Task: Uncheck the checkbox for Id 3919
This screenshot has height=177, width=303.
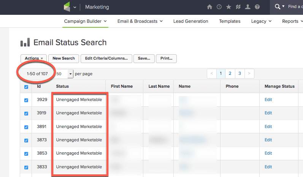Action: point(26,114)
